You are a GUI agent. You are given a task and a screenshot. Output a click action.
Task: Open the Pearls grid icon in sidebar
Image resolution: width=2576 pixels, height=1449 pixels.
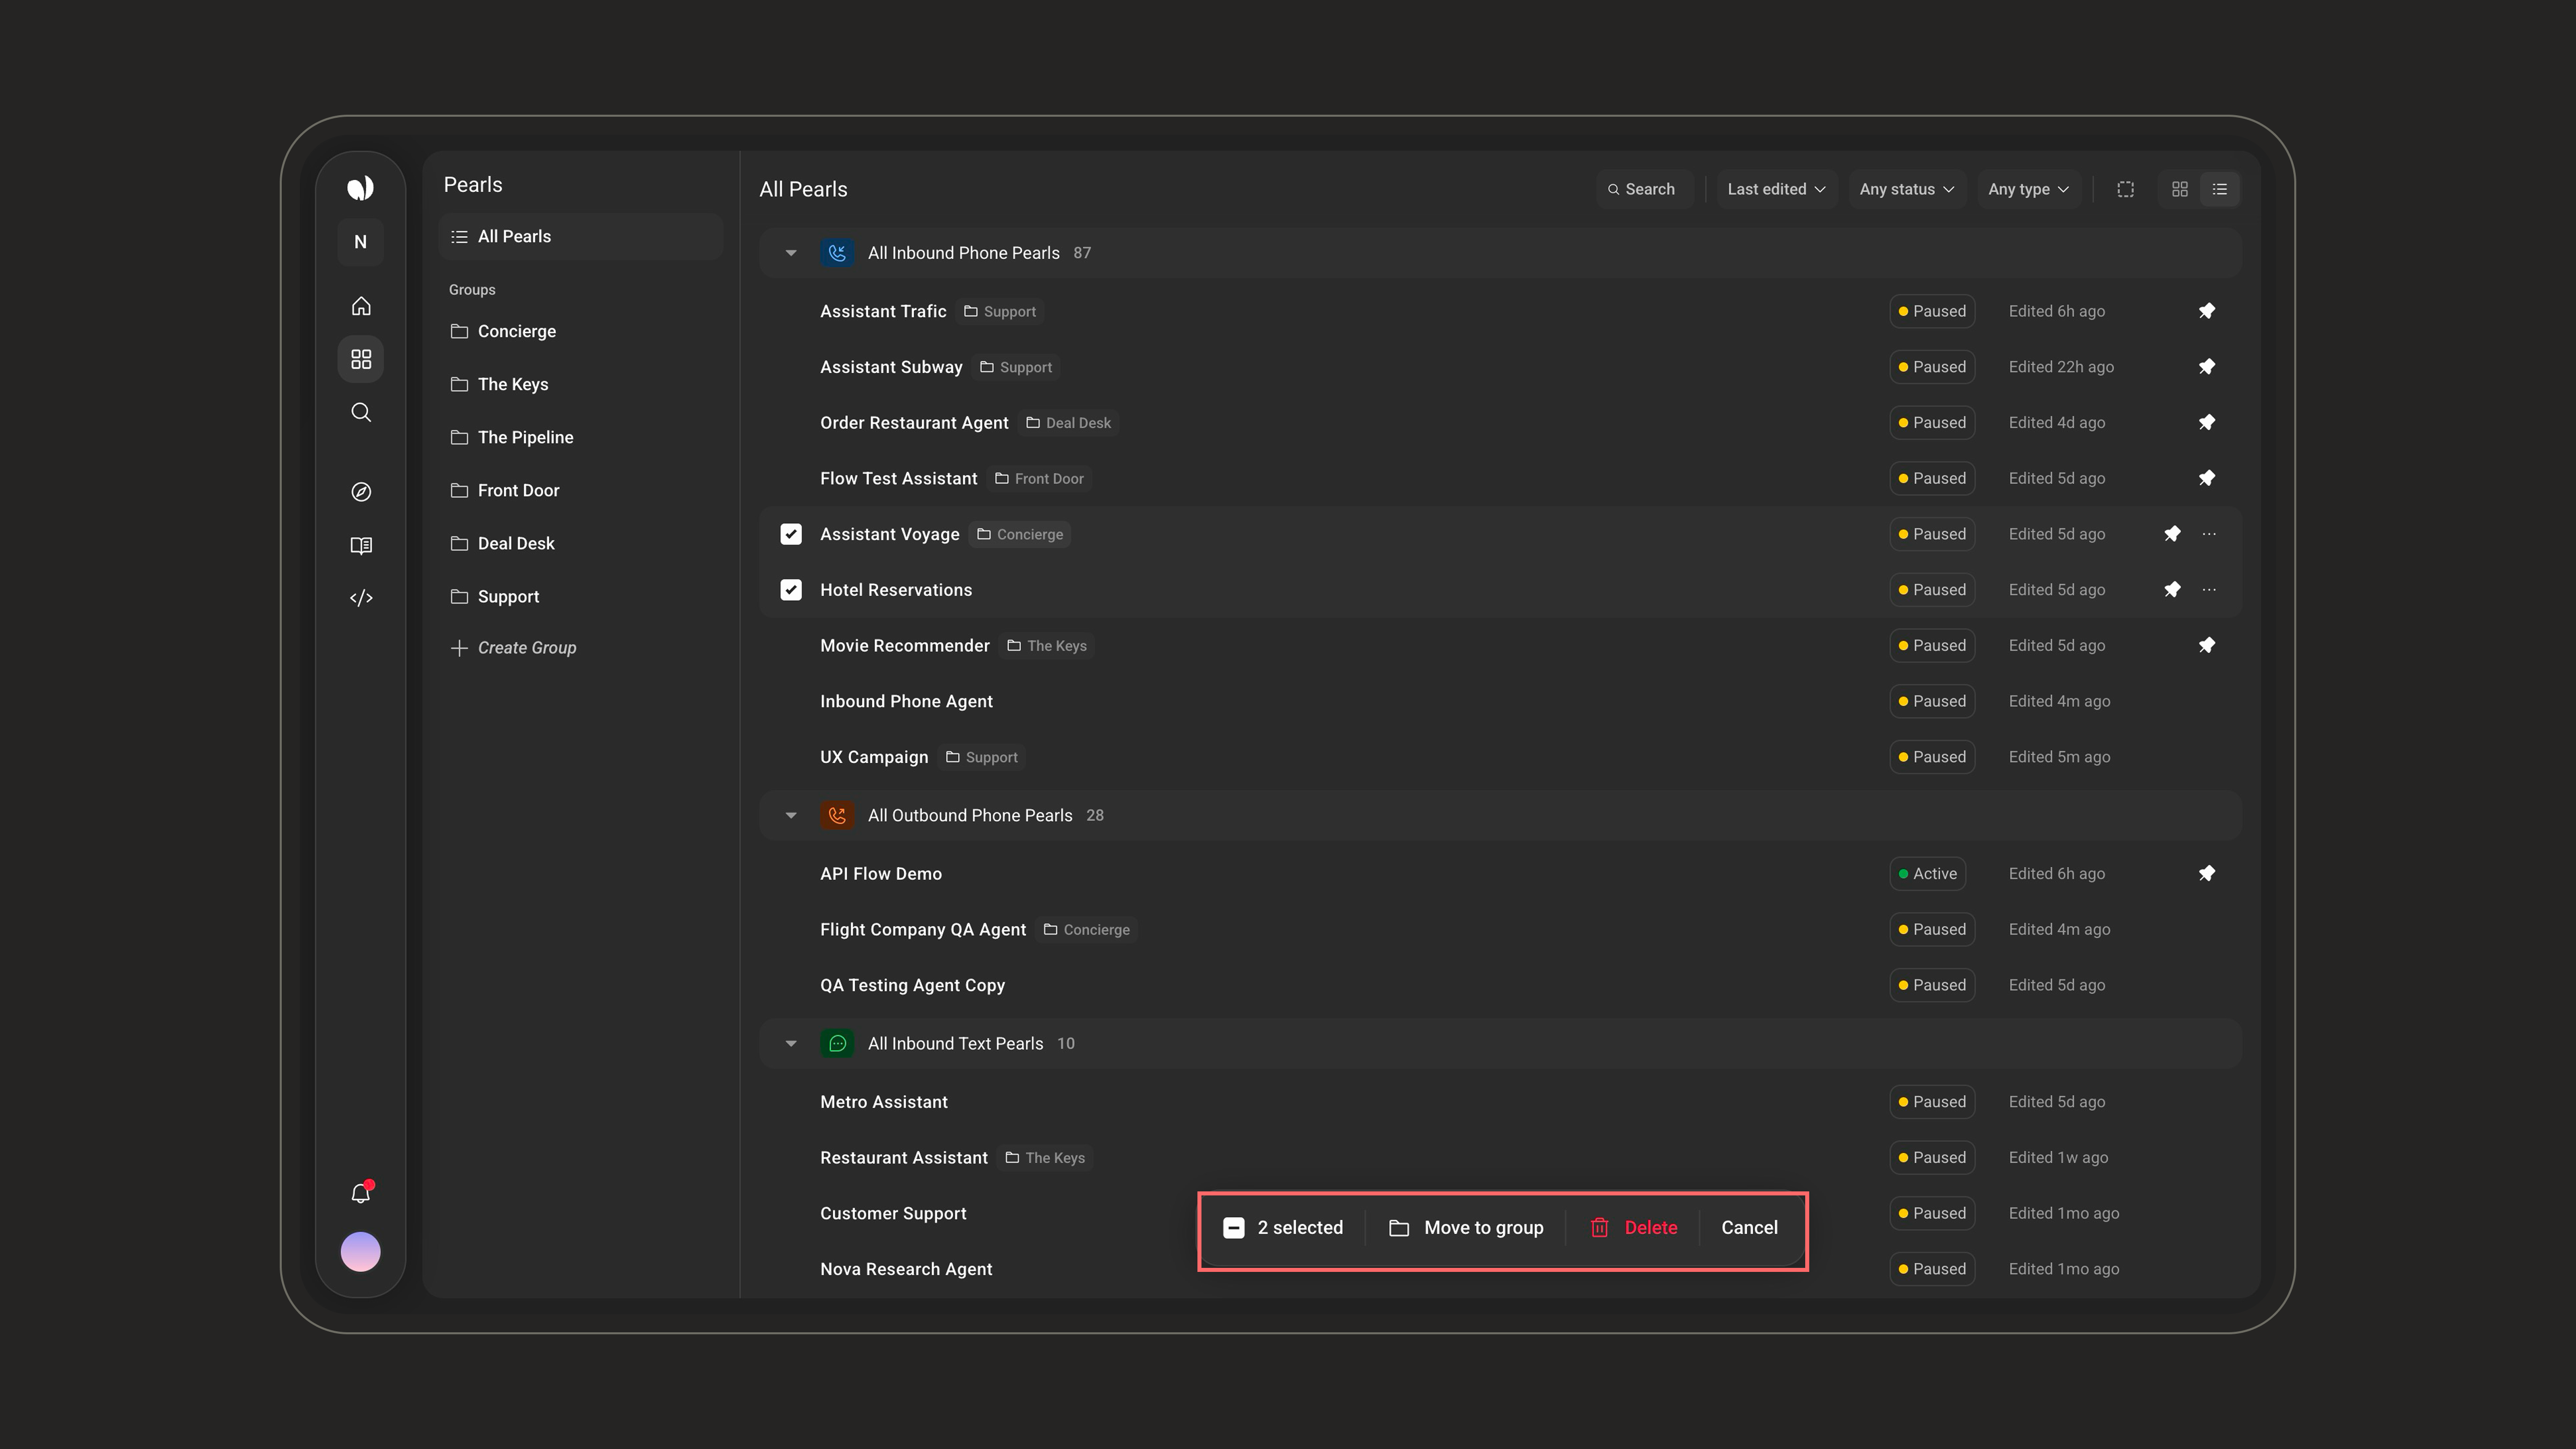point(361,359)
